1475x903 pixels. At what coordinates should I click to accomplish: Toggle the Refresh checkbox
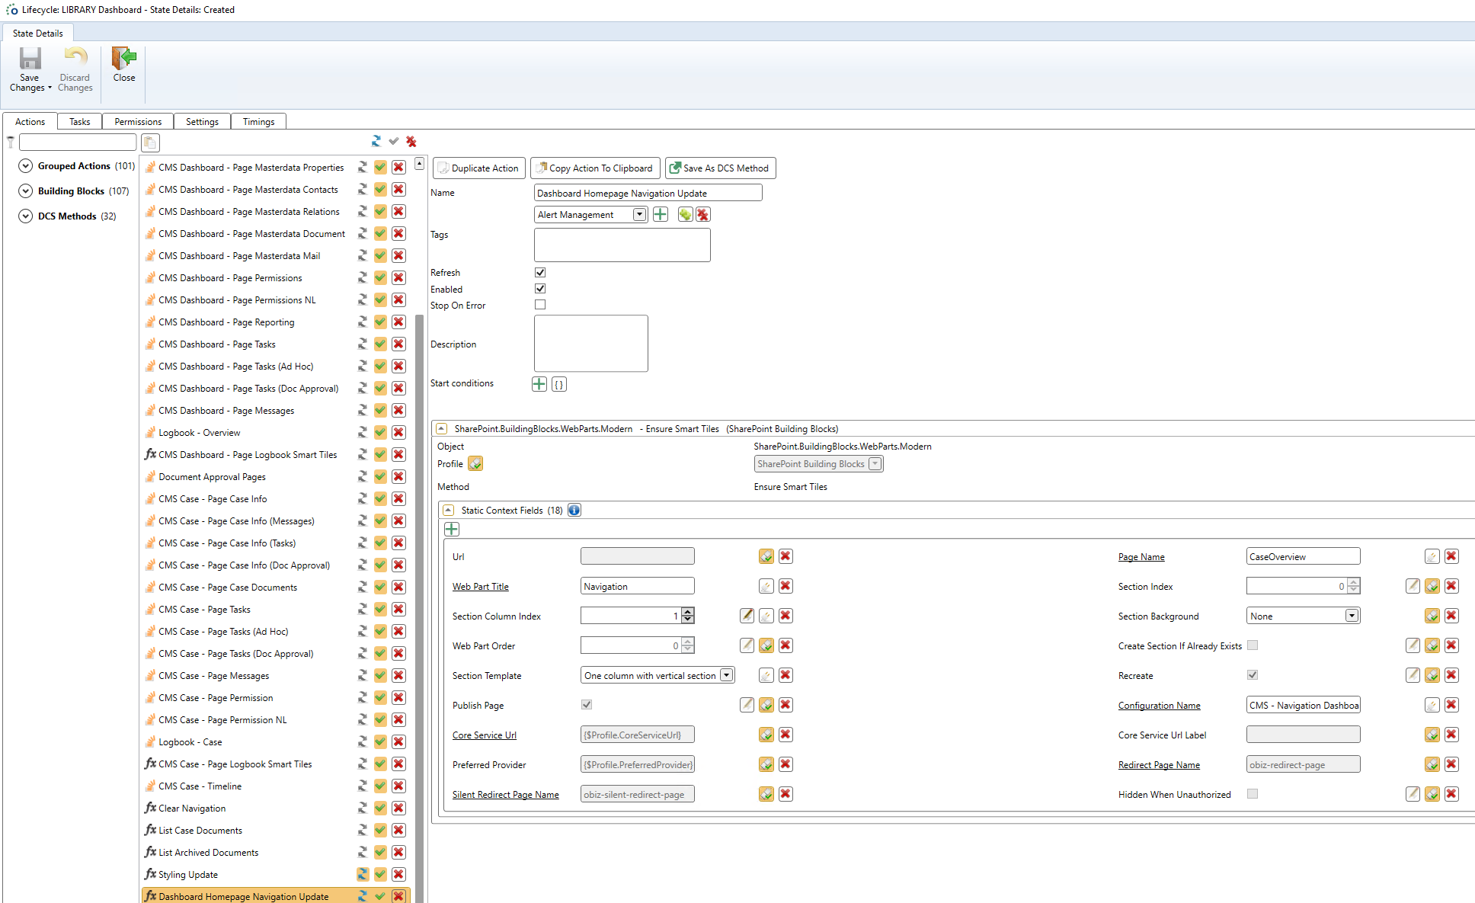tap(540, 272)
